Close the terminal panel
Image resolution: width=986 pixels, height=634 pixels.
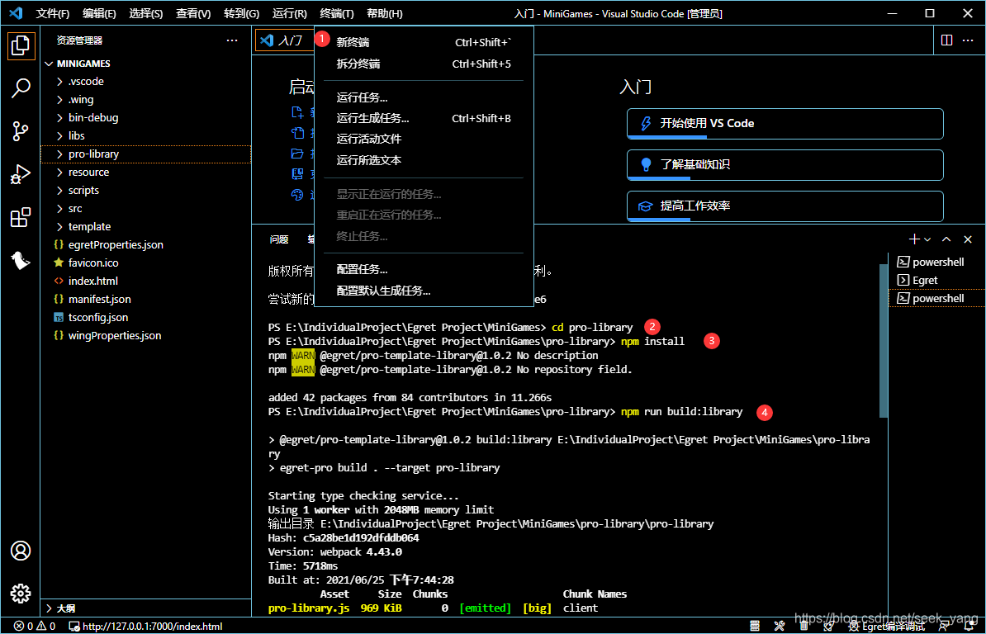(x=968, y=239)
